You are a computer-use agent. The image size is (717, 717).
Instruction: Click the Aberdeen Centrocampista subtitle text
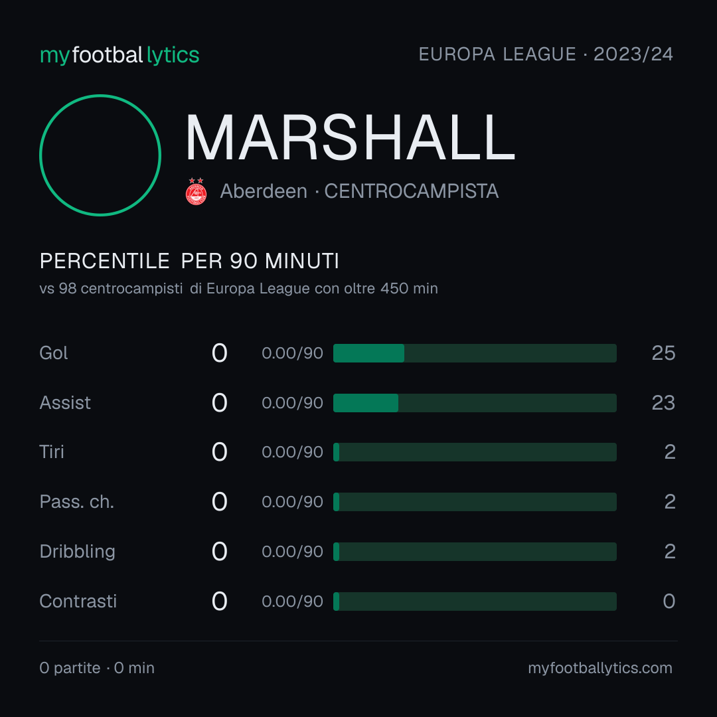(359, 191)
